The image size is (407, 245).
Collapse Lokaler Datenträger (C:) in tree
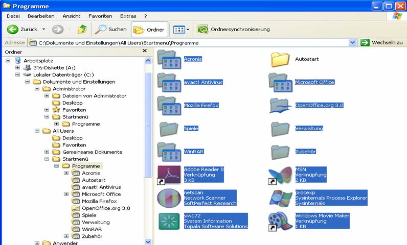18,75
